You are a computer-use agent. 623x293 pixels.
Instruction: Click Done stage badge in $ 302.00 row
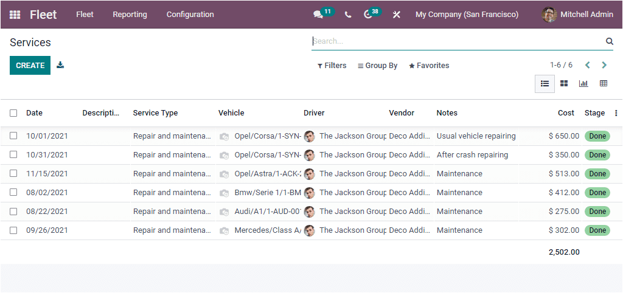tap(597, 230)
